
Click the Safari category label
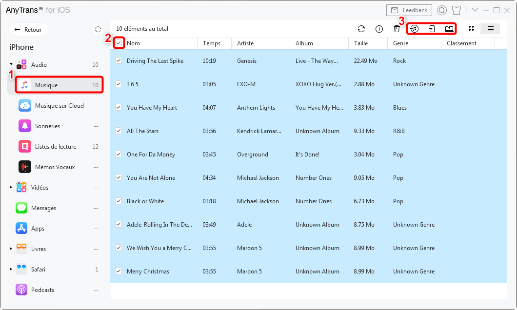pyautogui.click(x=38, y=270)
